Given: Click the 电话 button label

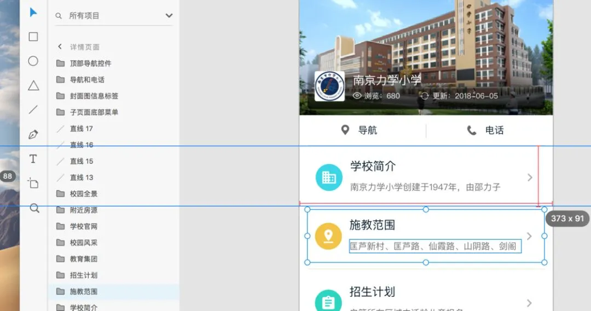Looking at the screenshot, I should pos(495,130).
